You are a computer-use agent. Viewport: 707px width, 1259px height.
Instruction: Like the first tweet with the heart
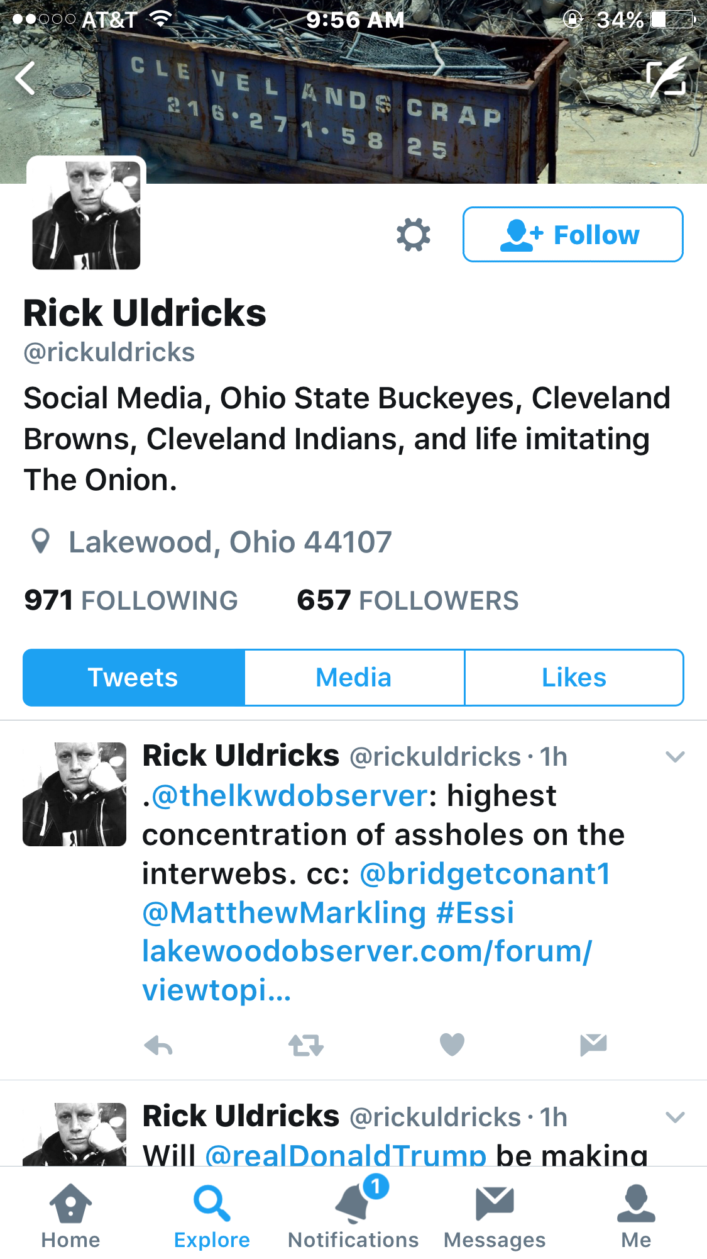pos(452,1044)
